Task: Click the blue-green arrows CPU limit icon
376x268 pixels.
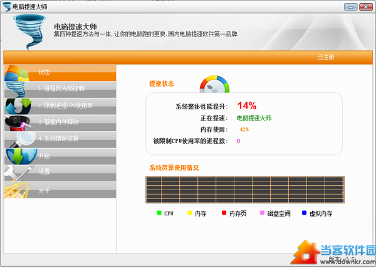Action: point(18,106)
